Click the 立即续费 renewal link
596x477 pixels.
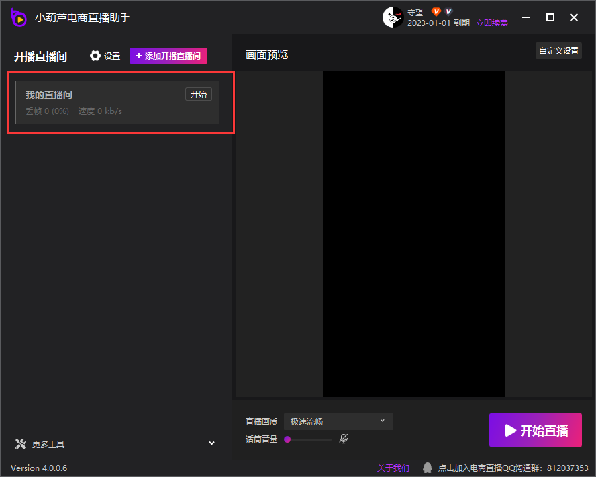point(492,23)
